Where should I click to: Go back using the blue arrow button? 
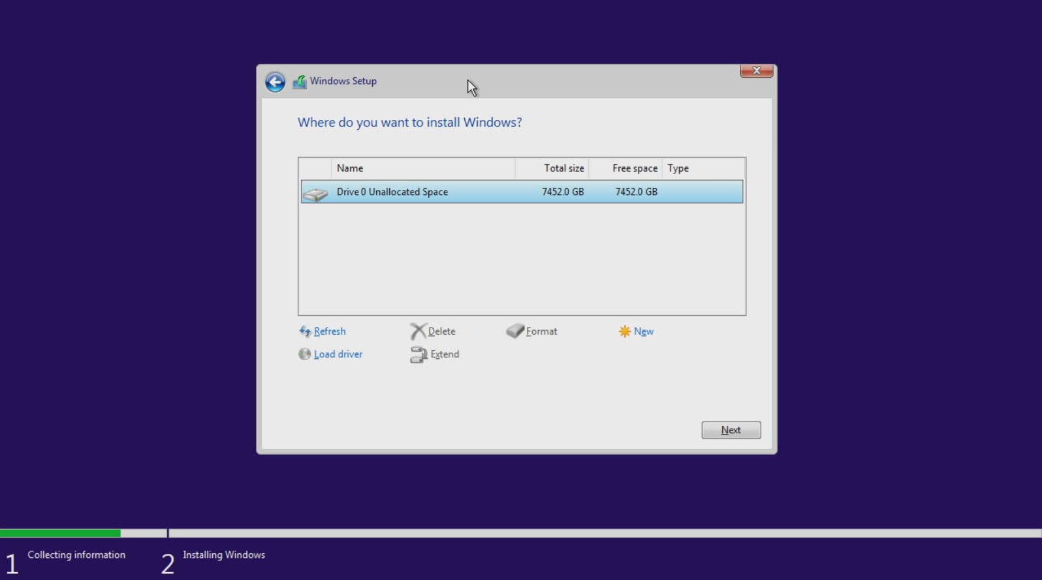coord(275,82)
